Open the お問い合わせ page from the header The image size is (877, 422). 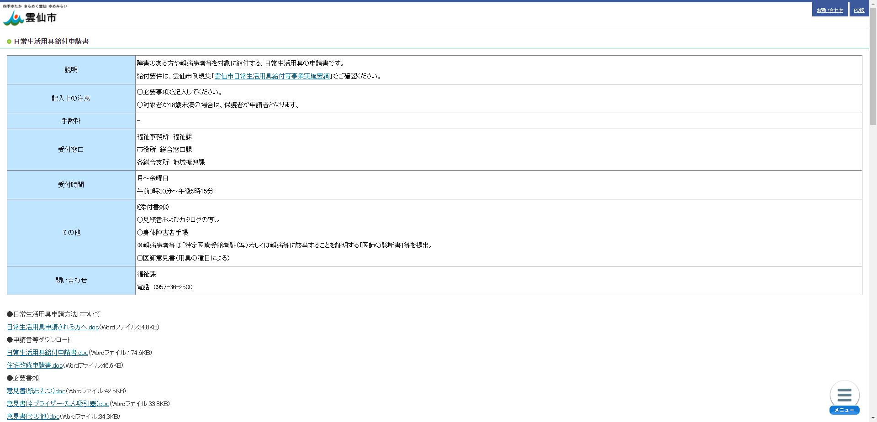coord(829,10)
